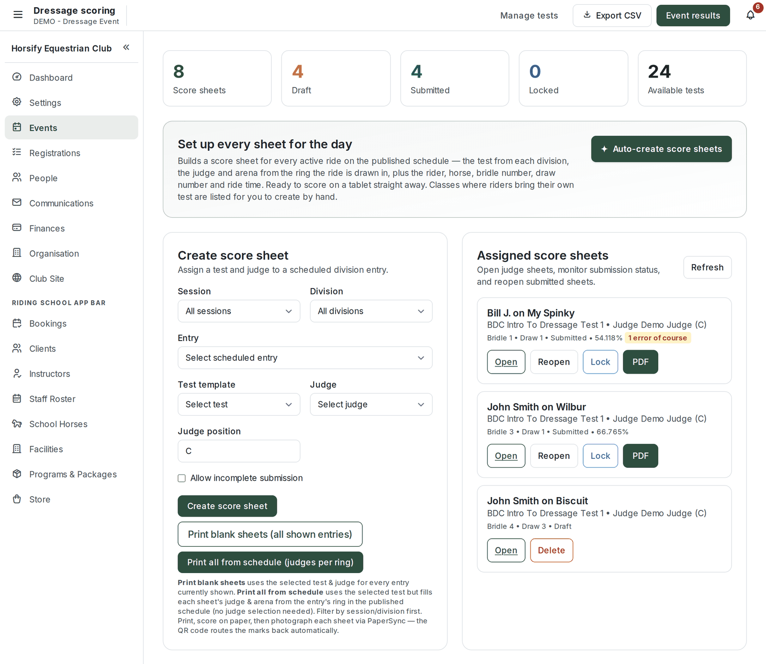Print all from schedule

coord(270,562)
